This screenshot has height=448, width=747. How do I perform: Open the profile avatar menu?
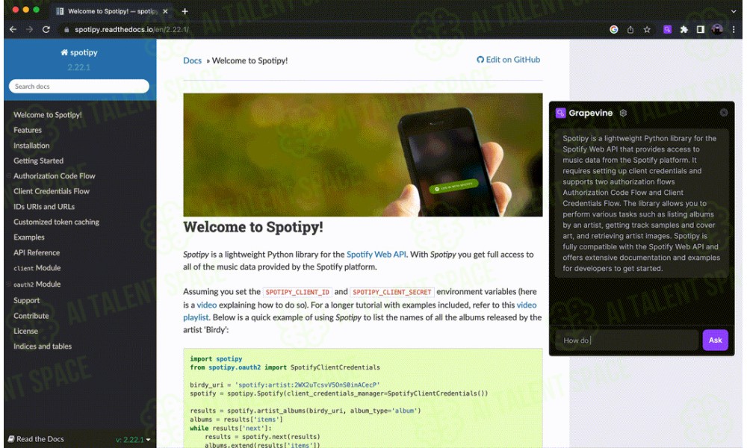(717, 30)
